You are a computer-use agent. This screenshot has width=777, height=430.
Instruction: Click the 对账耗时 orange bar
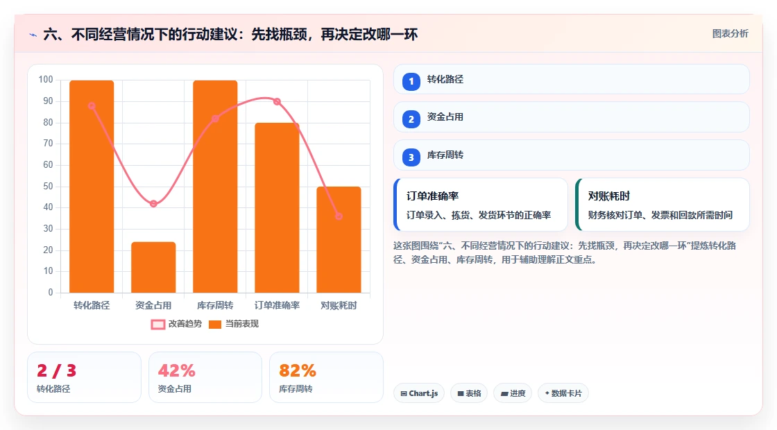339,239
